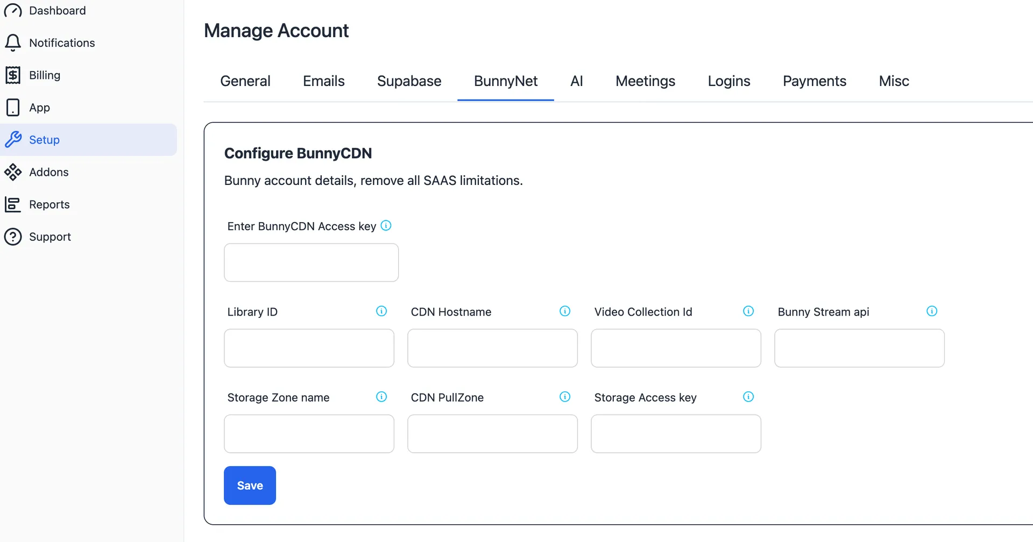Click the Billing receipt icon
The image size is (1033, 542).
pos(13,75)
